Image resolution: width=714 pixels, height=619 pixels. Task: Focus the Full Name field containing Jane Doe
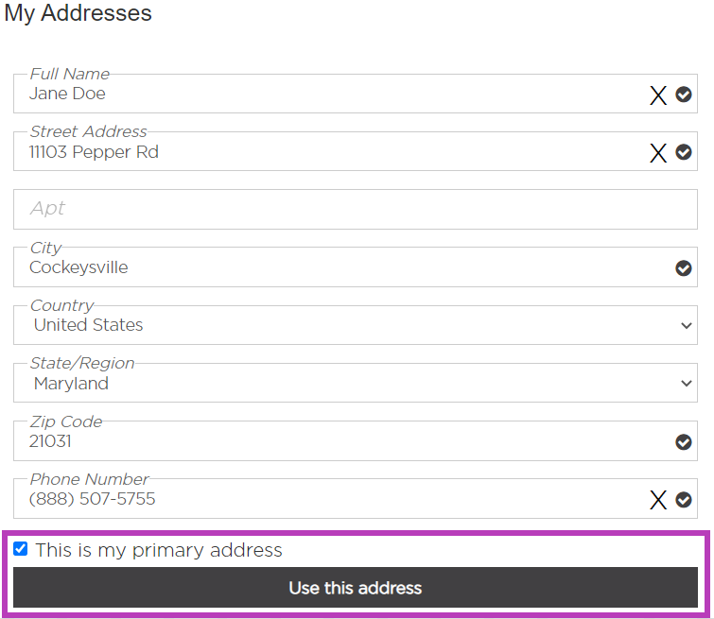pyautogui.click(x=322, y=95)
